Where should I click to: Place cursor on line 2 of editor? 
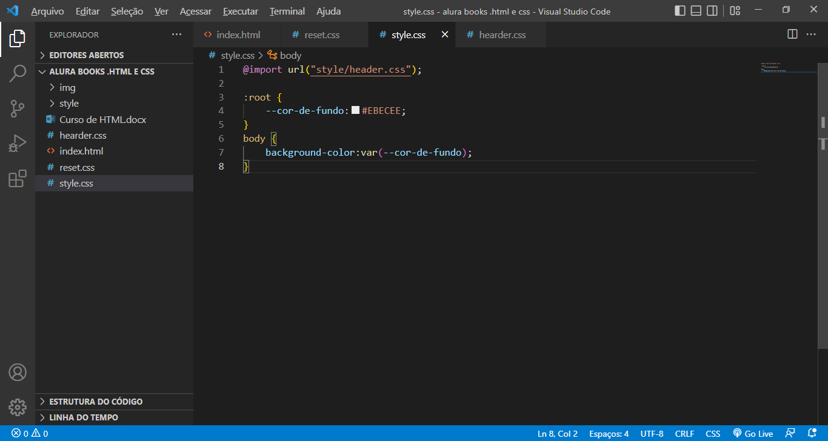coord(499,83)
